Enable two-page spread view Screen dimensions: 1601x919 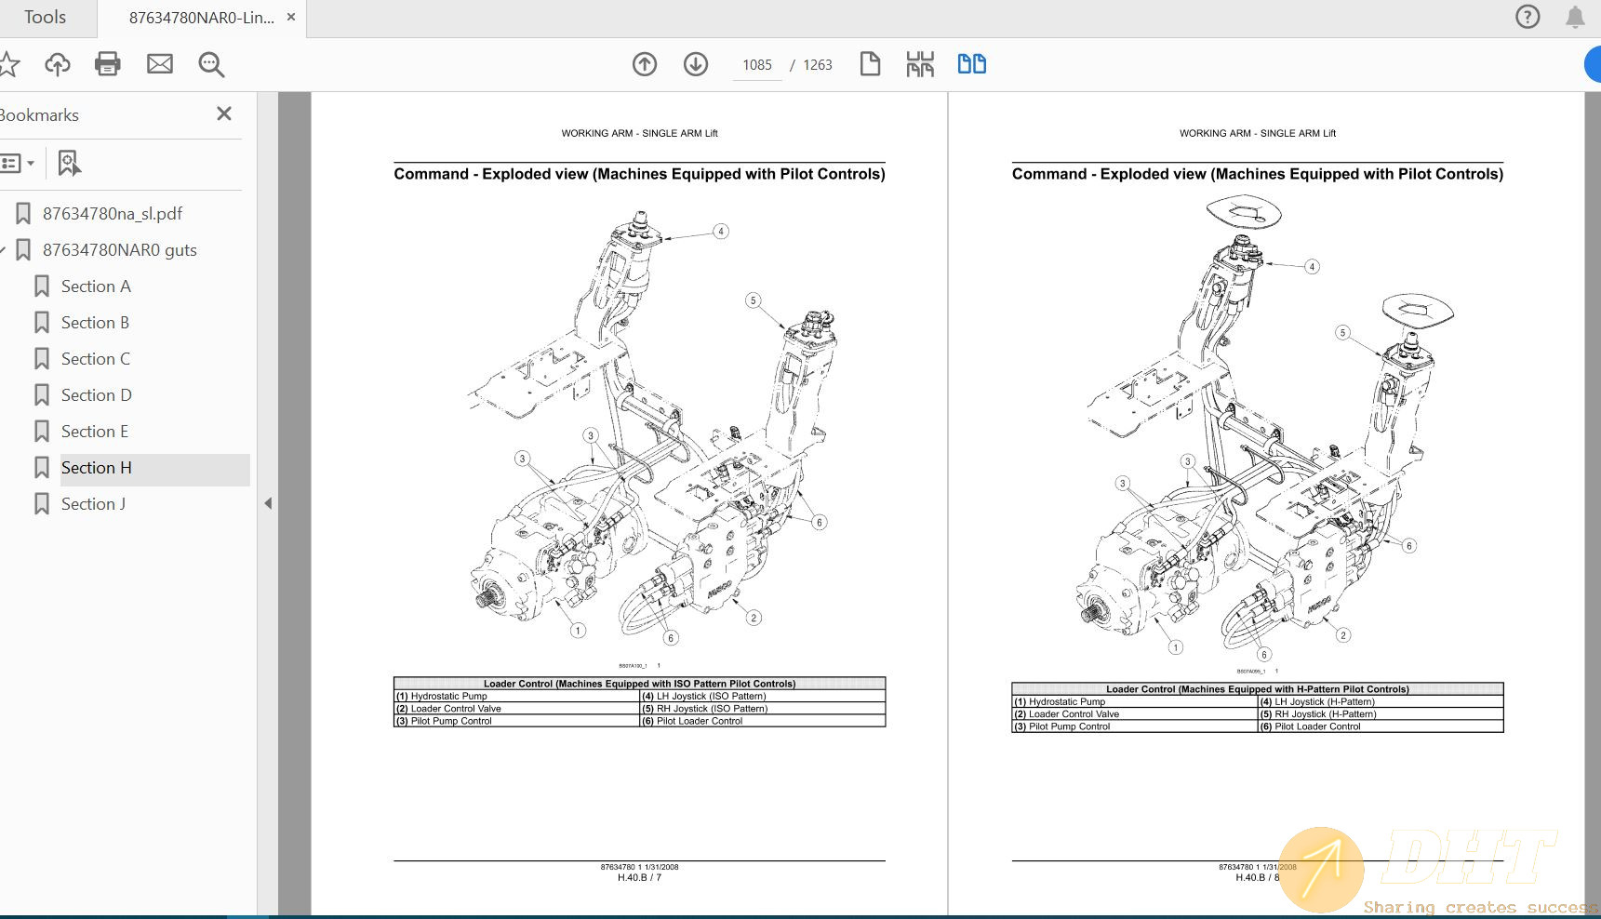[x=971, y=64]
